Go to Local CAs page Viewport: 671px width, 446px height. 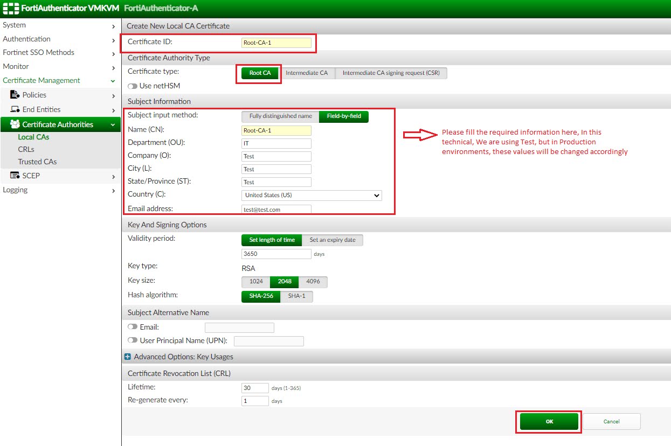[x=33, y=137]
